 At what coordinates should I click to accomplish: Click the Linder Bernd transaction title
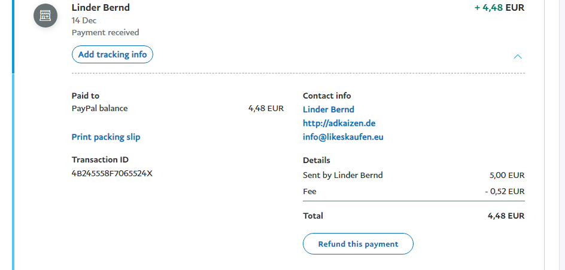101,8
